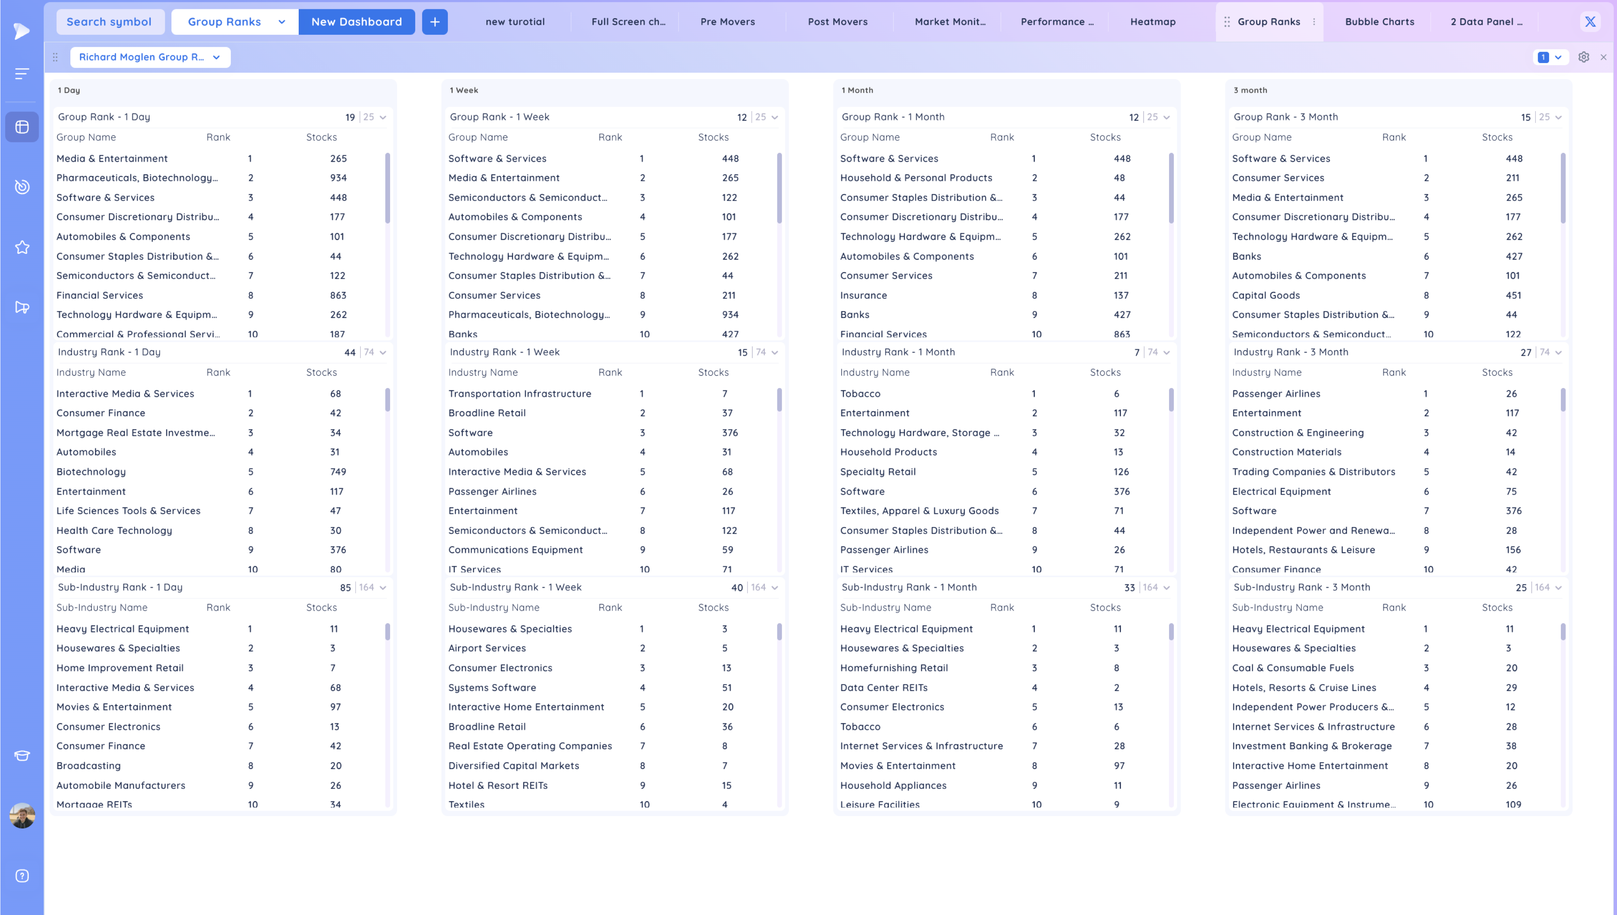The width and height of the screenshot is (1617, 915).
Task: Select the dashboard layout icon in the sidebar
Action: (x=22, y=127)
